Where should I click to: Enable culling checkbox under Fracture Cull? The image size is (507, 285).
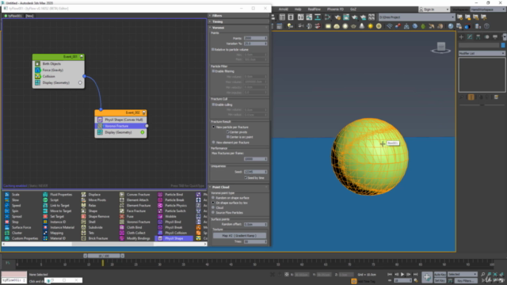(213, 104)
